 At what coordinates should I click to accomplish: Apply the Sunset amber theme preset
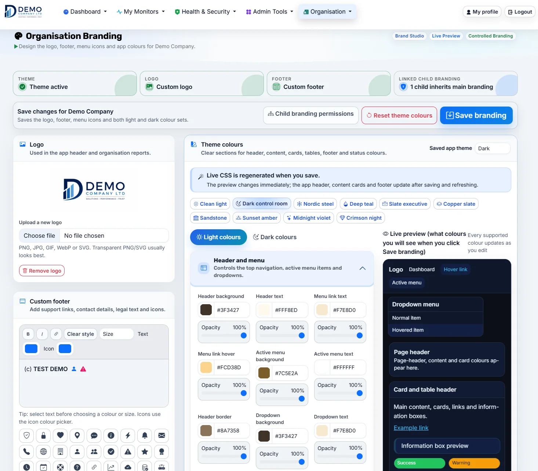coord(257,218)
